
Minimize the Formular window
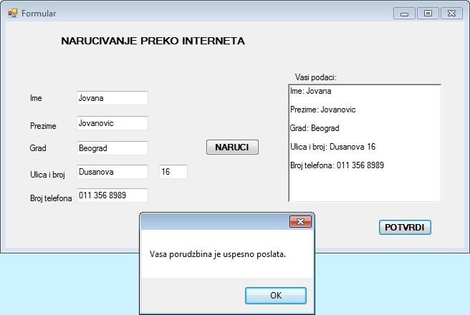405,13
